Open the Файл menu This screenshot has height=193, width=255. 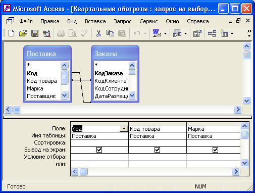click(x=26, y=21)
